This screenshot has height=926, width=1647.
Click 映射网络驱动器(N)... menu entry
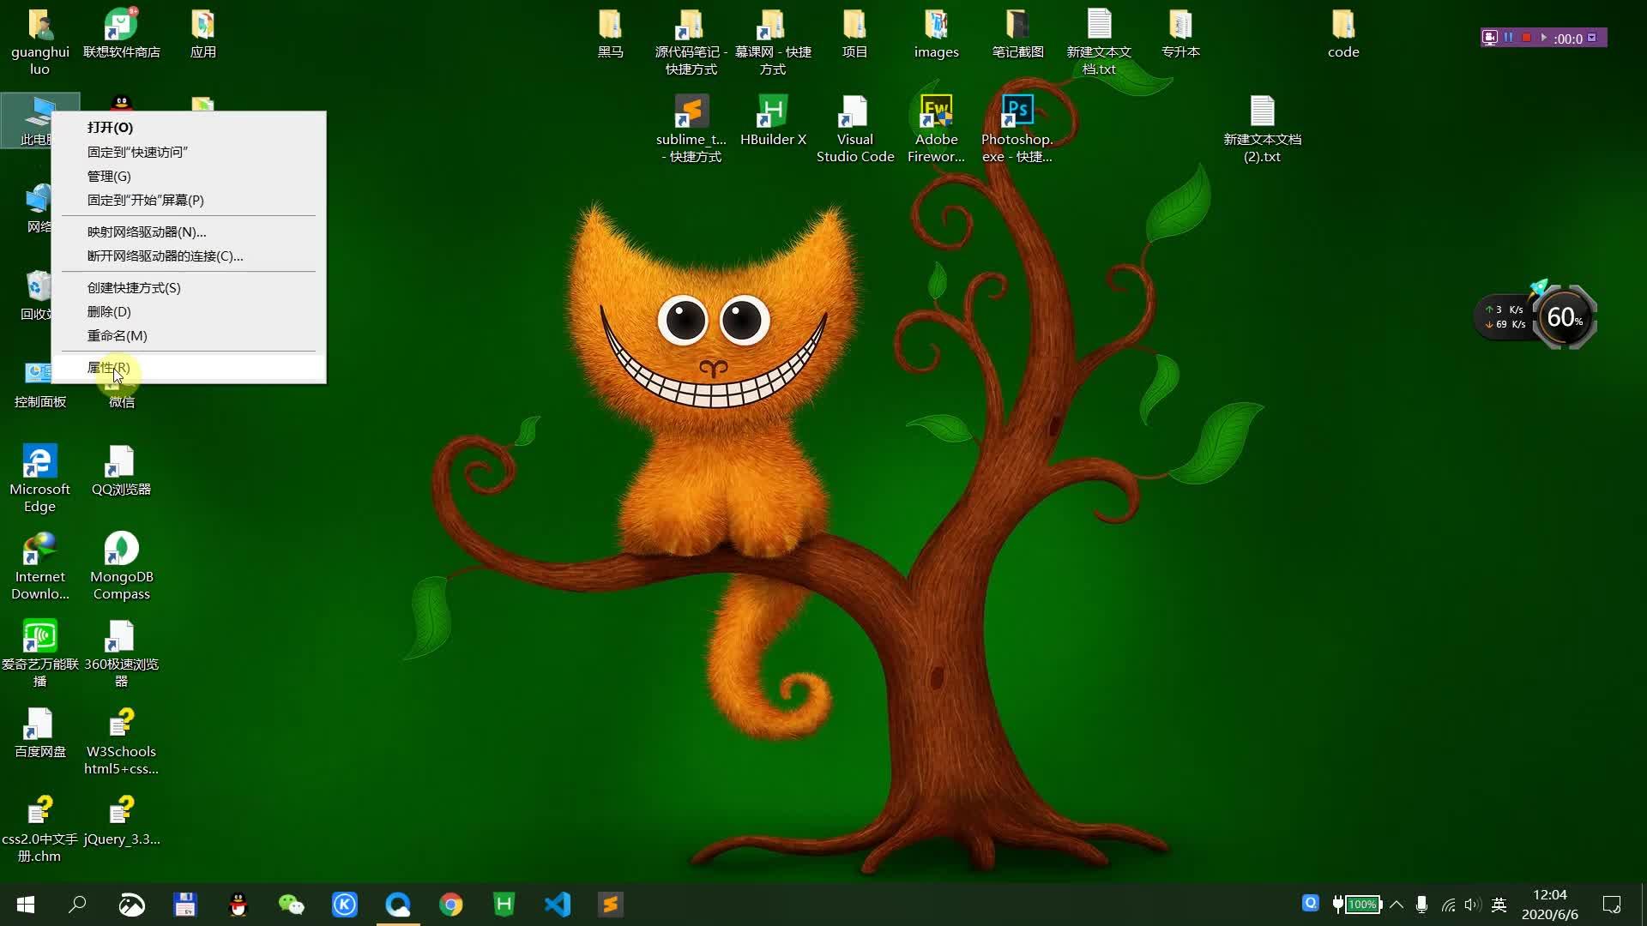189,232
